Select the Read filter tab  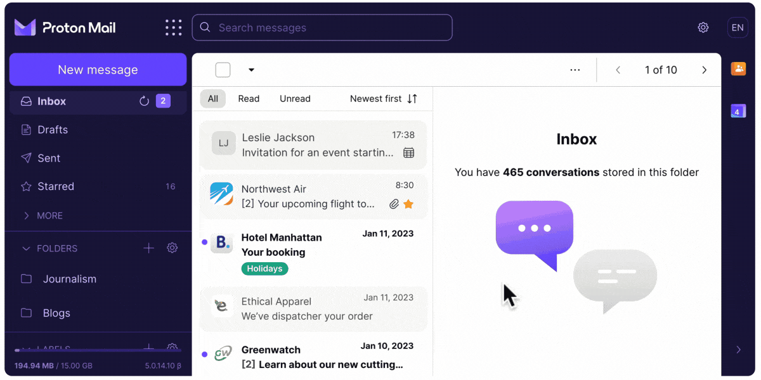(249, 99)
